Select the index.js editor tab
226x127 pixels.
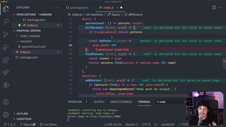108,8
